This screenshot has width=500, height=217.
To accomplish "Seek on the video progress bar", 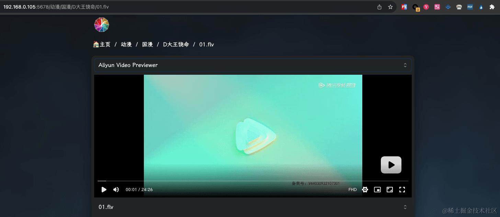I will tap(253, 181).
